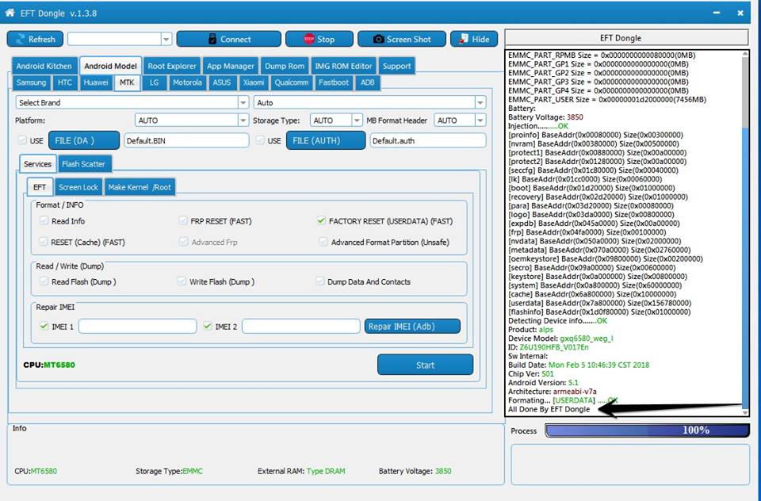This screenshot has width=761, height=501.
Task: Toggle the IMEI 2 checkbox
Action: point(208,327)
